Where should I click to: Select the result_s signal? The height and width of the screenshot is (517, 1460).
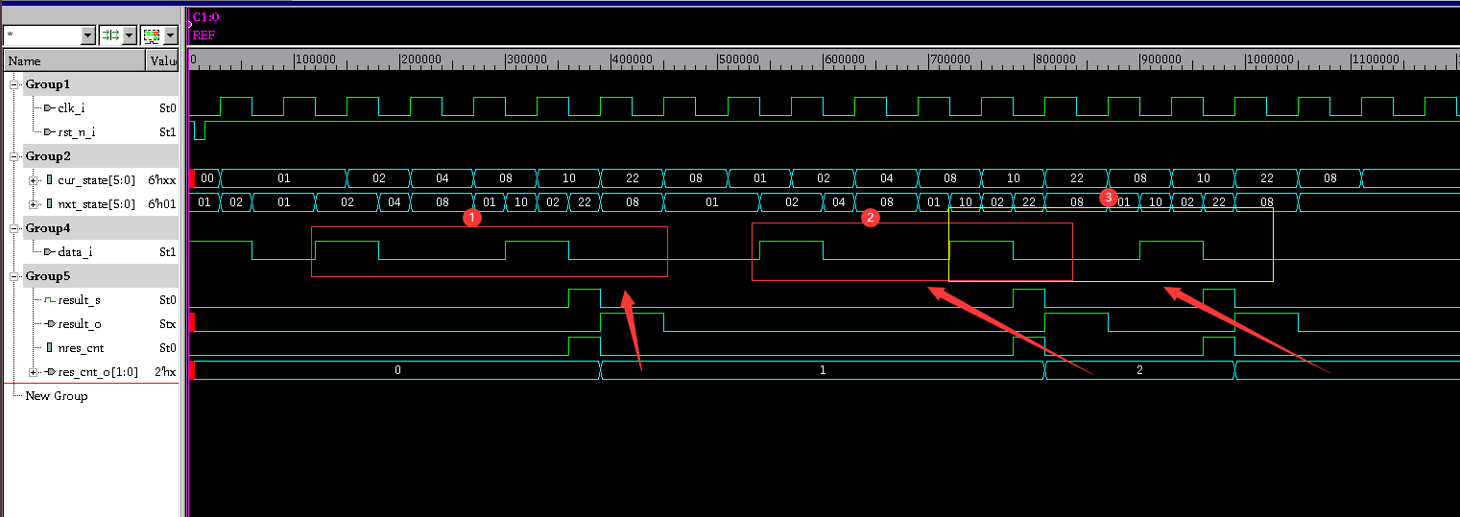coord(79,300)
